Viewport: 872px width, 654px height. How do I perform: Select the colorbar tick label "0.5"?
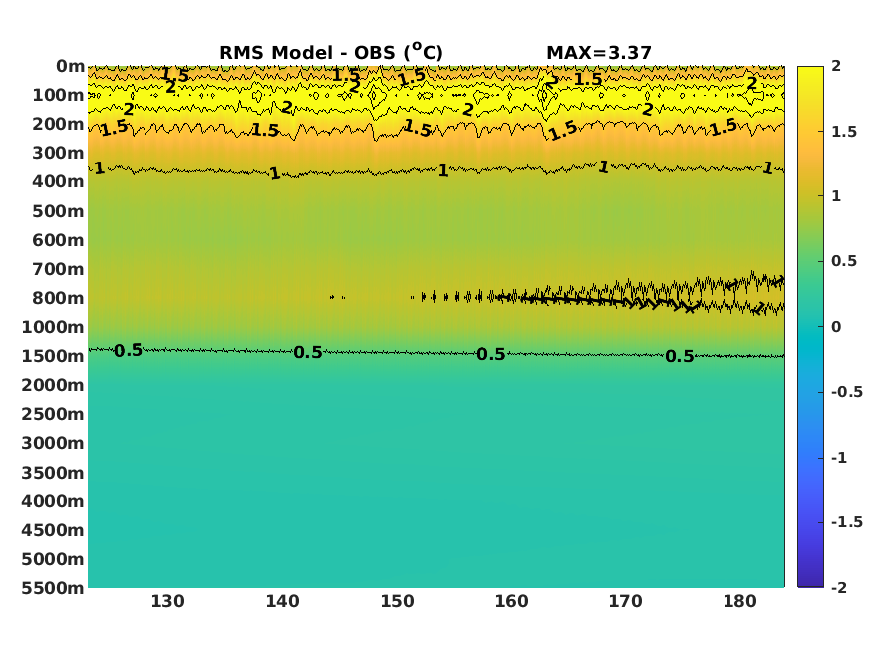pos(844,261)
